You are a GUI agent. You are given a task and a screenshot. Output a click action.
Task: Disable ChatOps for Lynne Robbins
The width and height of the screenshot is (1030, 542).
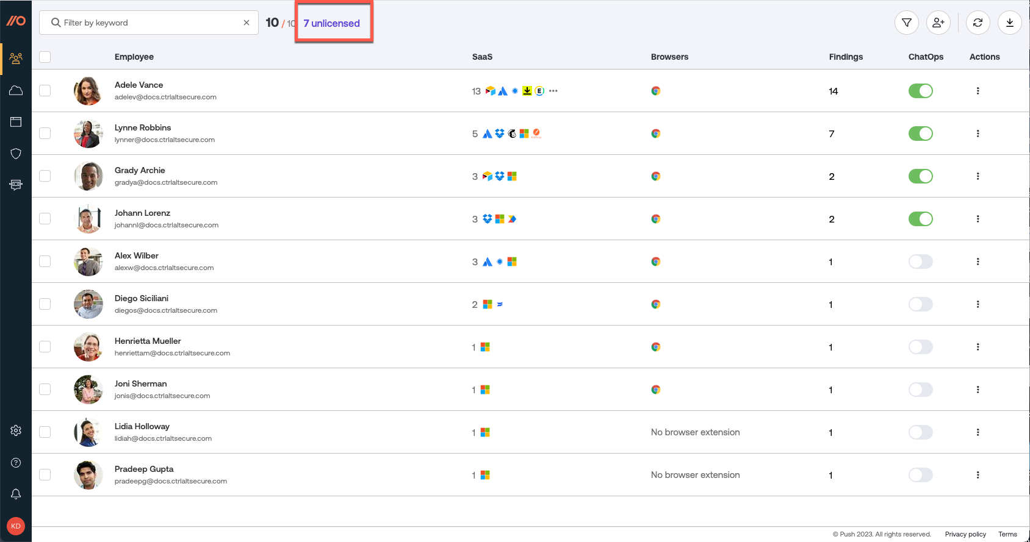pyautogui.click(x=921, y=134)
